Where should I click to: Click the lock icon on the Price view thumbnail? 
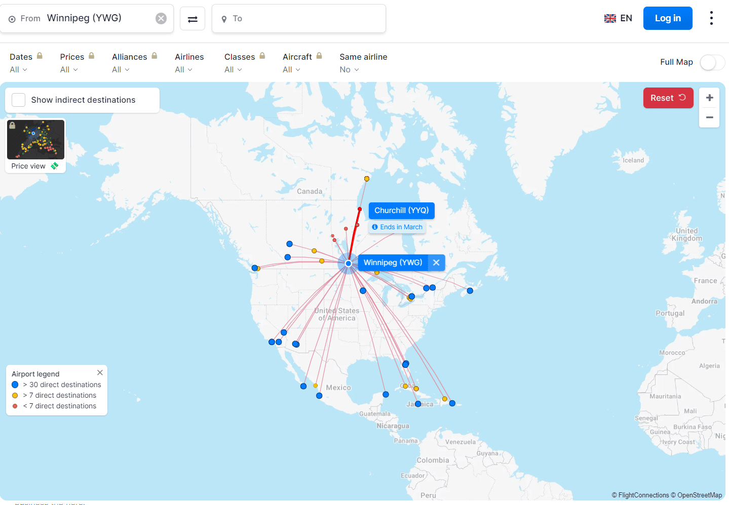[x=12, y=125]
